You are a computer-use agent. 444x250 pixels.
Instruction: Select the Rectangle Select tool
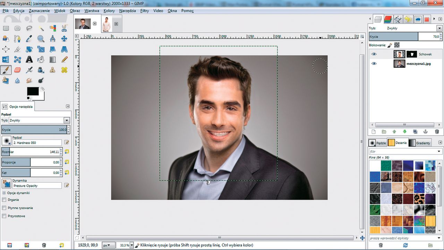click(6, 28)
